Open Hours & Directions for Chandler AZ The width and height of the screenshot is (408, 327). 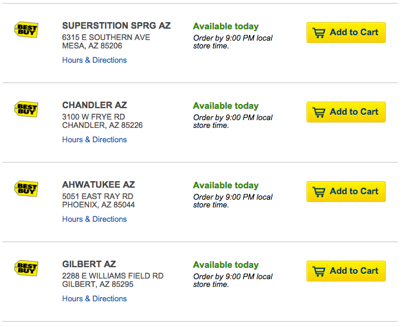(94, 139)
